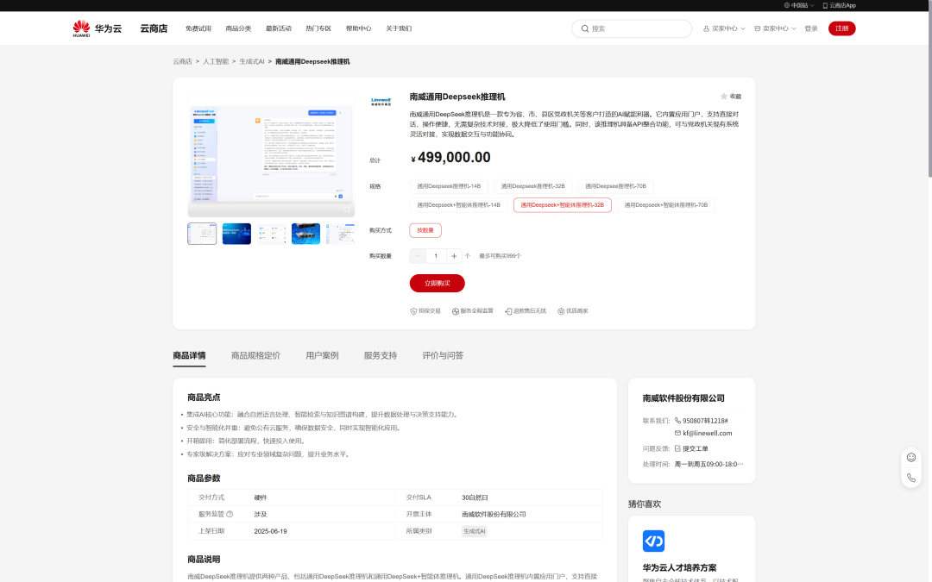The image size is (932, 582).
Task: Switch to the 用户案例 tab
Action: tap(322, 356)
